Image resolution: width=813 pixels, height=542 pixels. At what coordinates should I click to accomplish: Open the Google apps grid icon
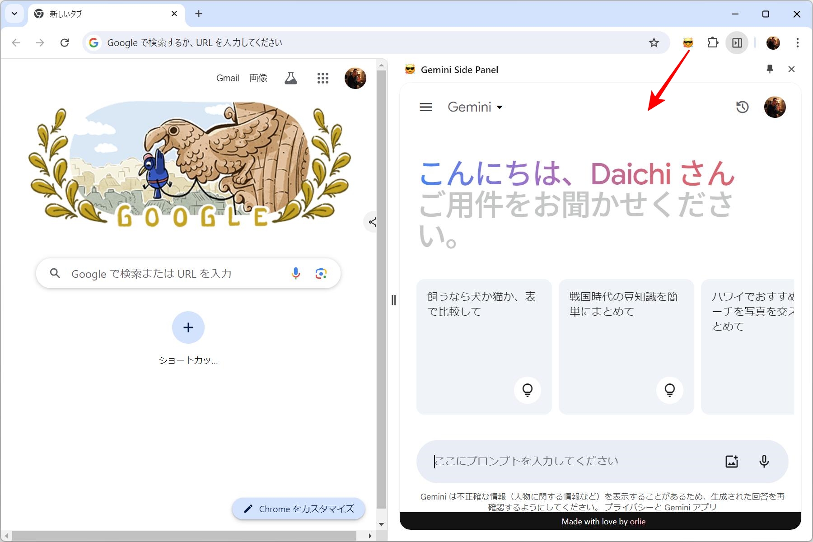[x=323, y=78]
